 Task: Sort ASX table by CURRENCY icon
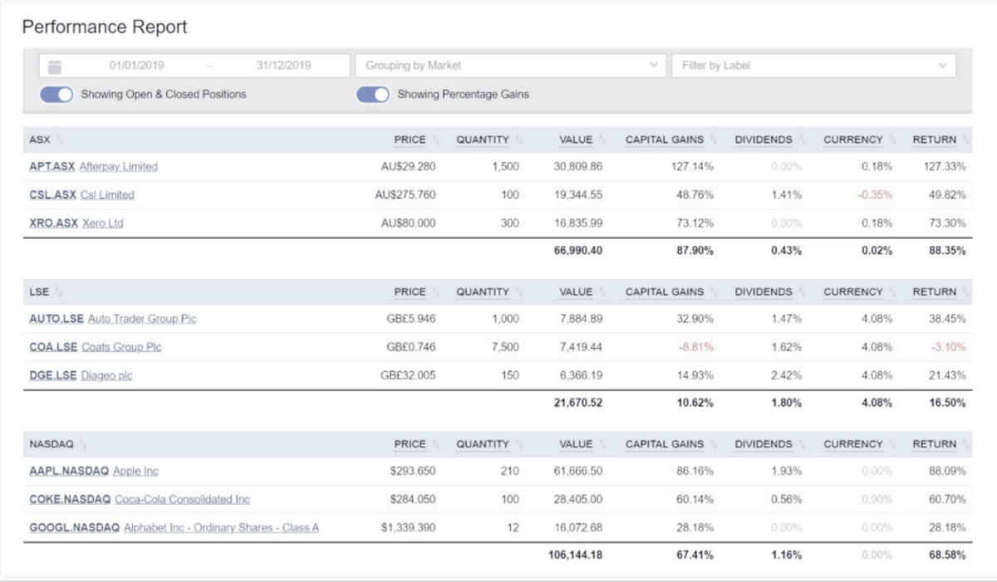tap(893, 140)
